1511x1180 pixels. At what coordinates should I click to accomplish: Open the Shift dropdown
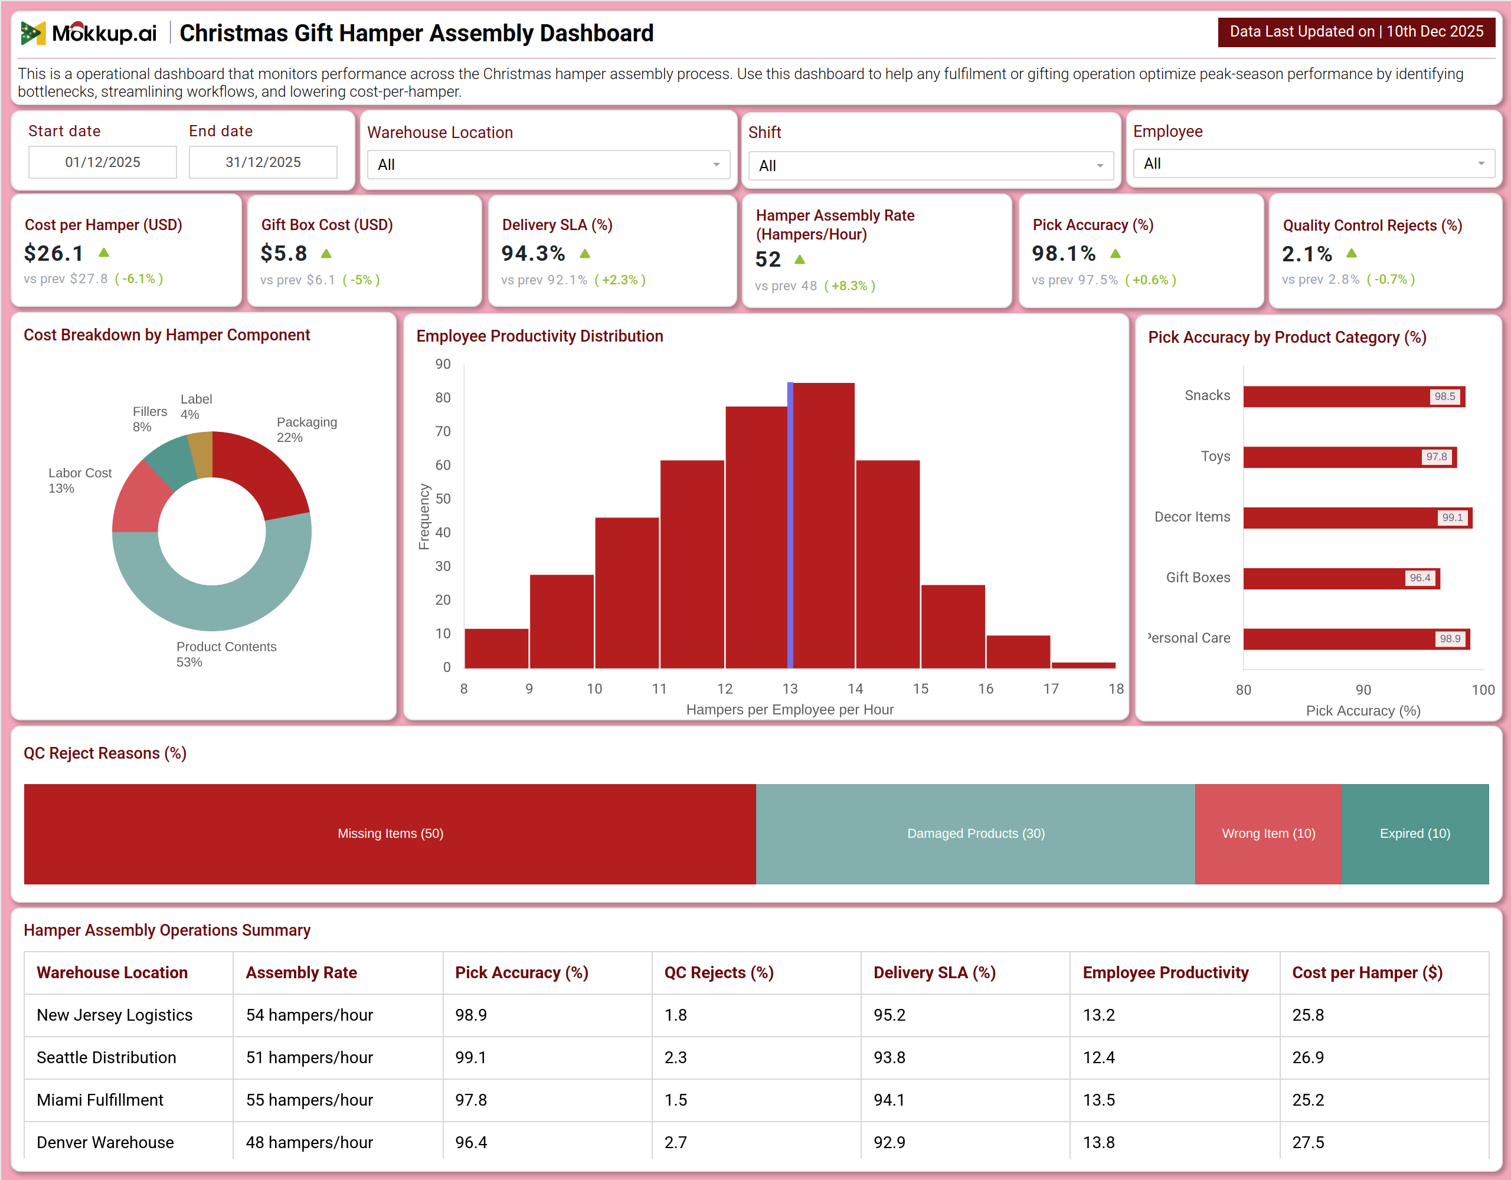931,166
